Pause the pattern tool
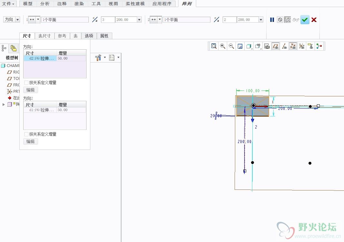344x242 pixels. (272, 20)
